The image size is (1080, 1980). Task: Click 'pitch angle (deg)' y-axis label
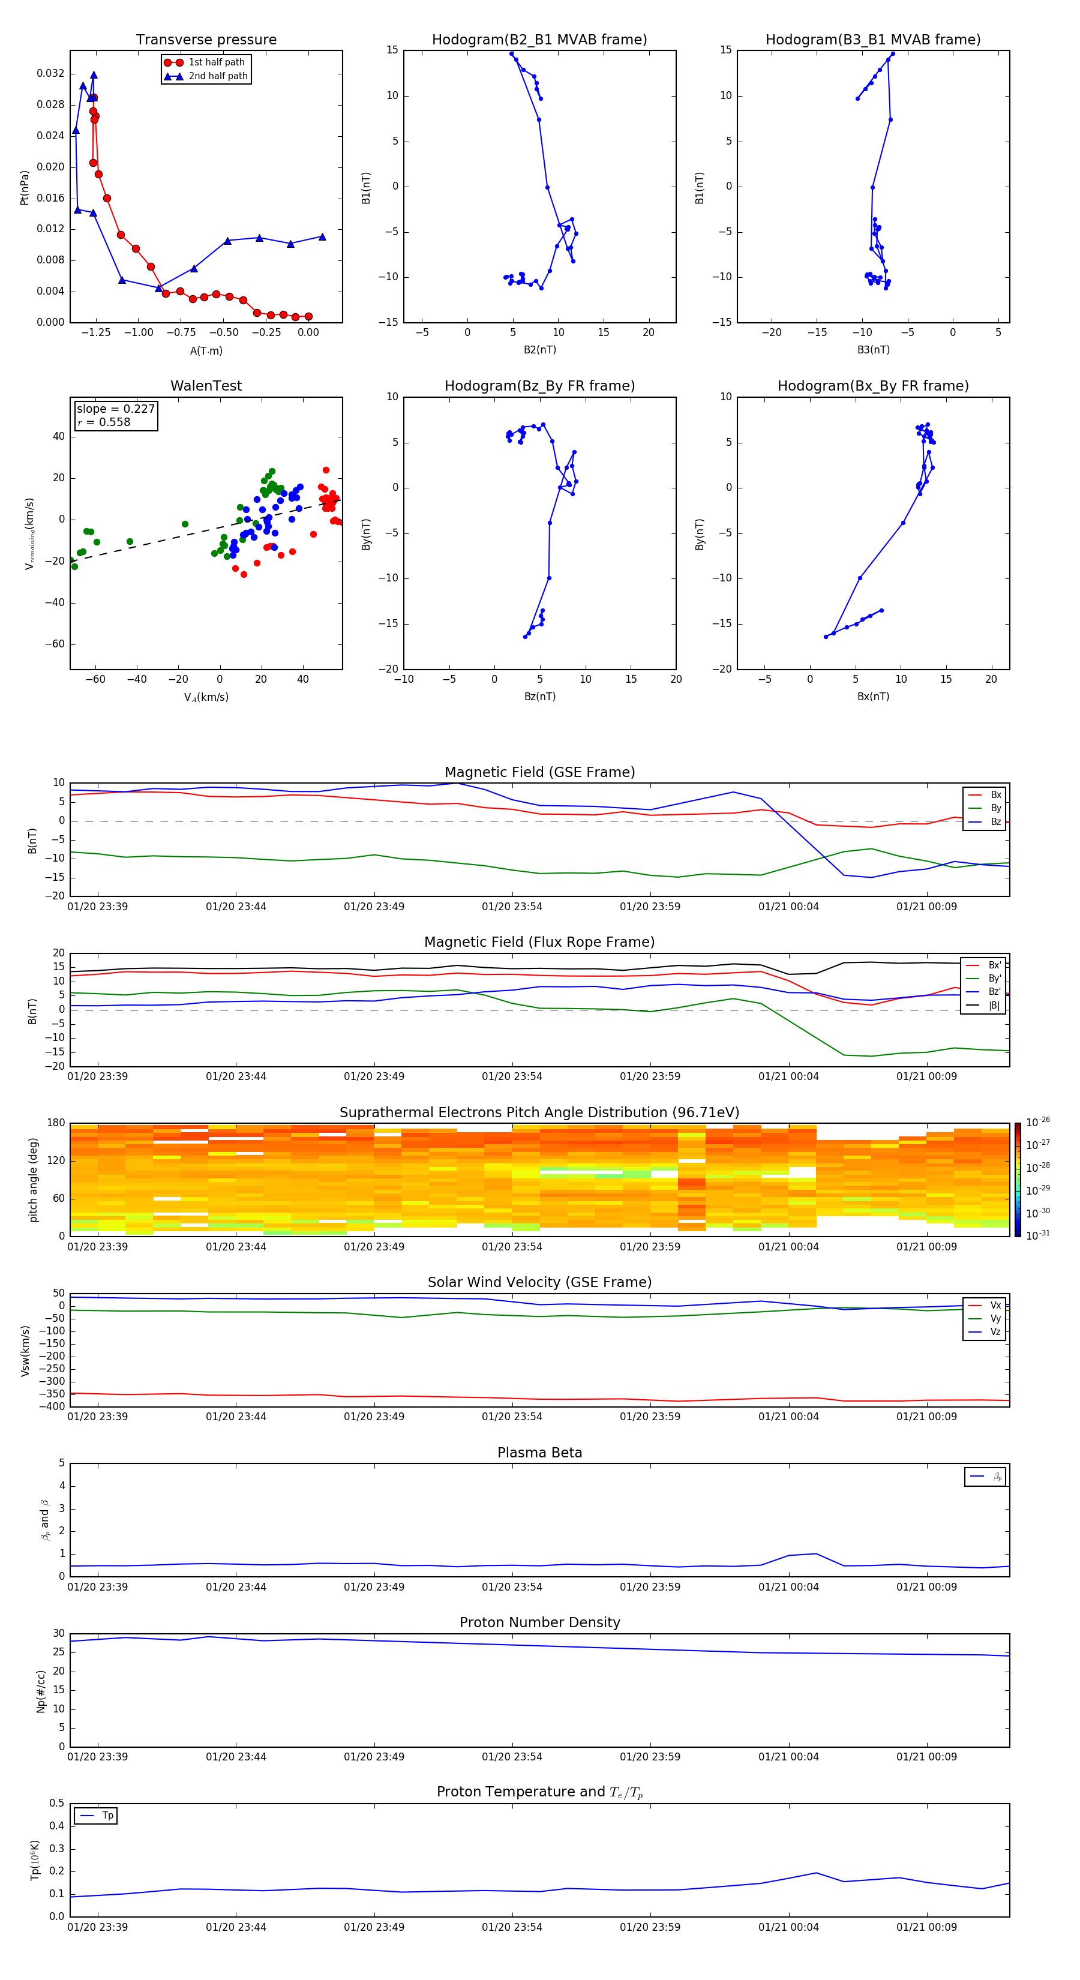click(x=33, y=1180)
